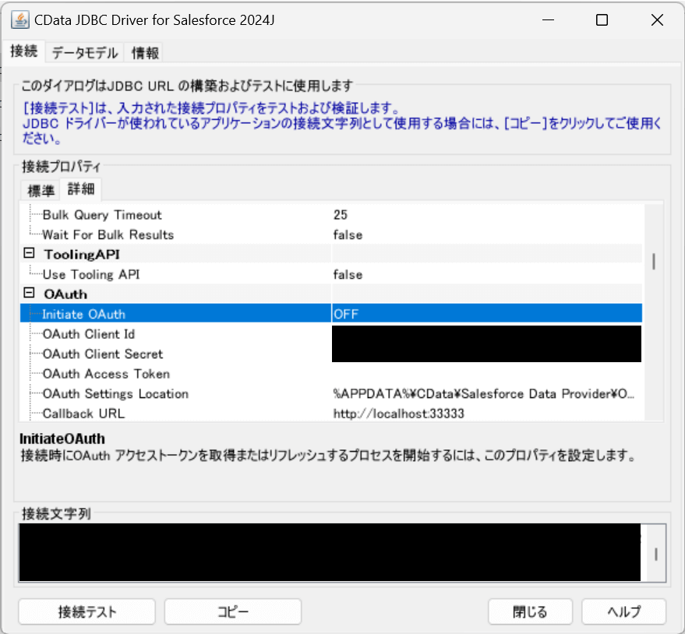The width and height of the screenshot is (685, 634).
Task: Click the 接続文字列 text area
Action: [327, 555]
